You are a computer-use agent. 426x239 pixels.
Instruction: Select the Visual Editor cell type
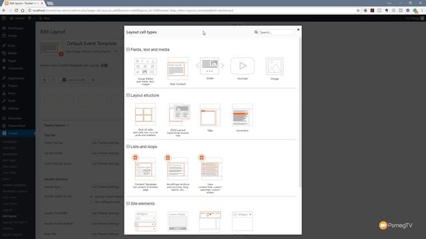point(146,71)
